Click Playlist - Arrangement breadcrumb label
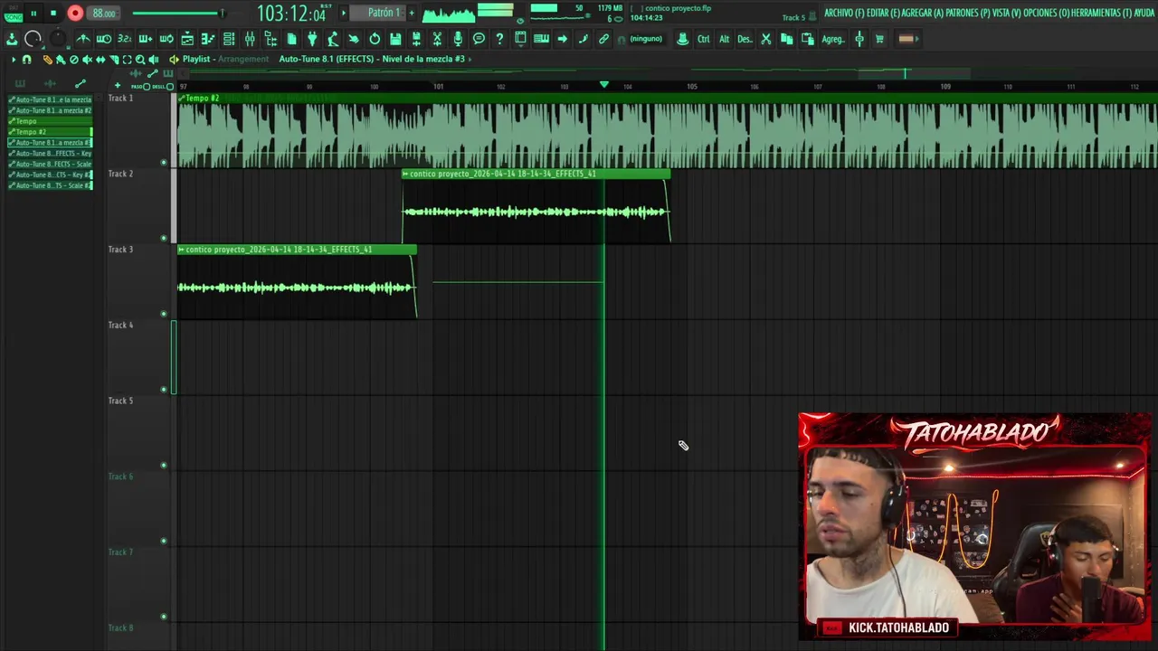 (x=225, y=59)
